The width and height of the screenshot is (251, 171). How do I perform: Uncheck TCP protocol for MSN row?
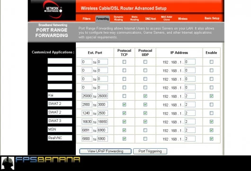click(124, 130)
